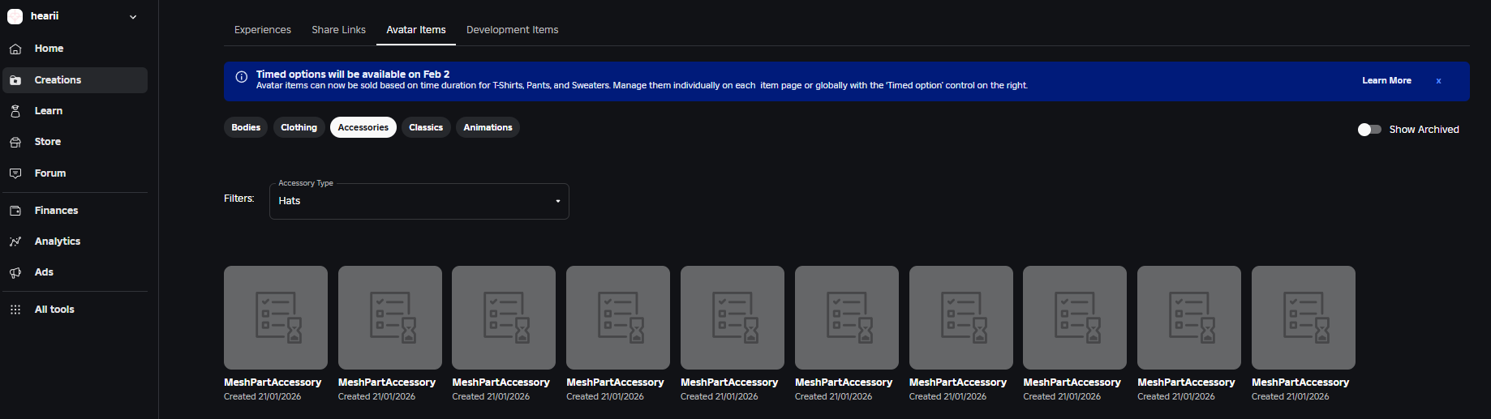Open the Learn sidebar item
The width and height of the screenshot is (1491, 419).
[x=75, y=111]
